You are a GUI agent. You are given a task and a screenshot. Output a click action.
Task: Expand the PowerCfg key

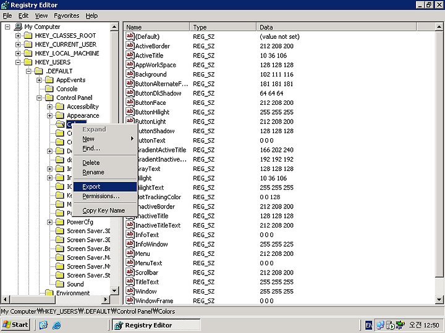49,222
